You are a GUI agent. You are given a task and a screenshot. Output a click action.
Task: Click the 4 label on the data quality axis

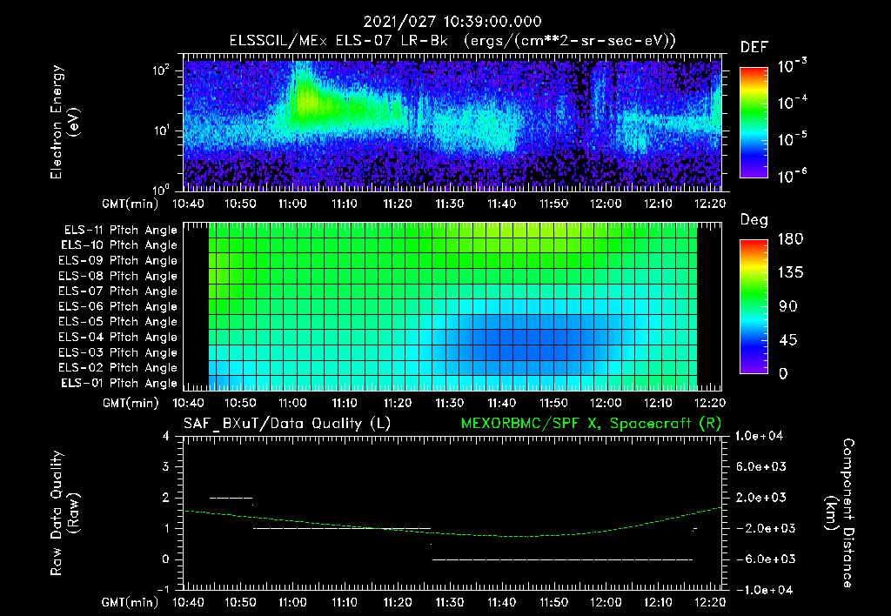166,437
